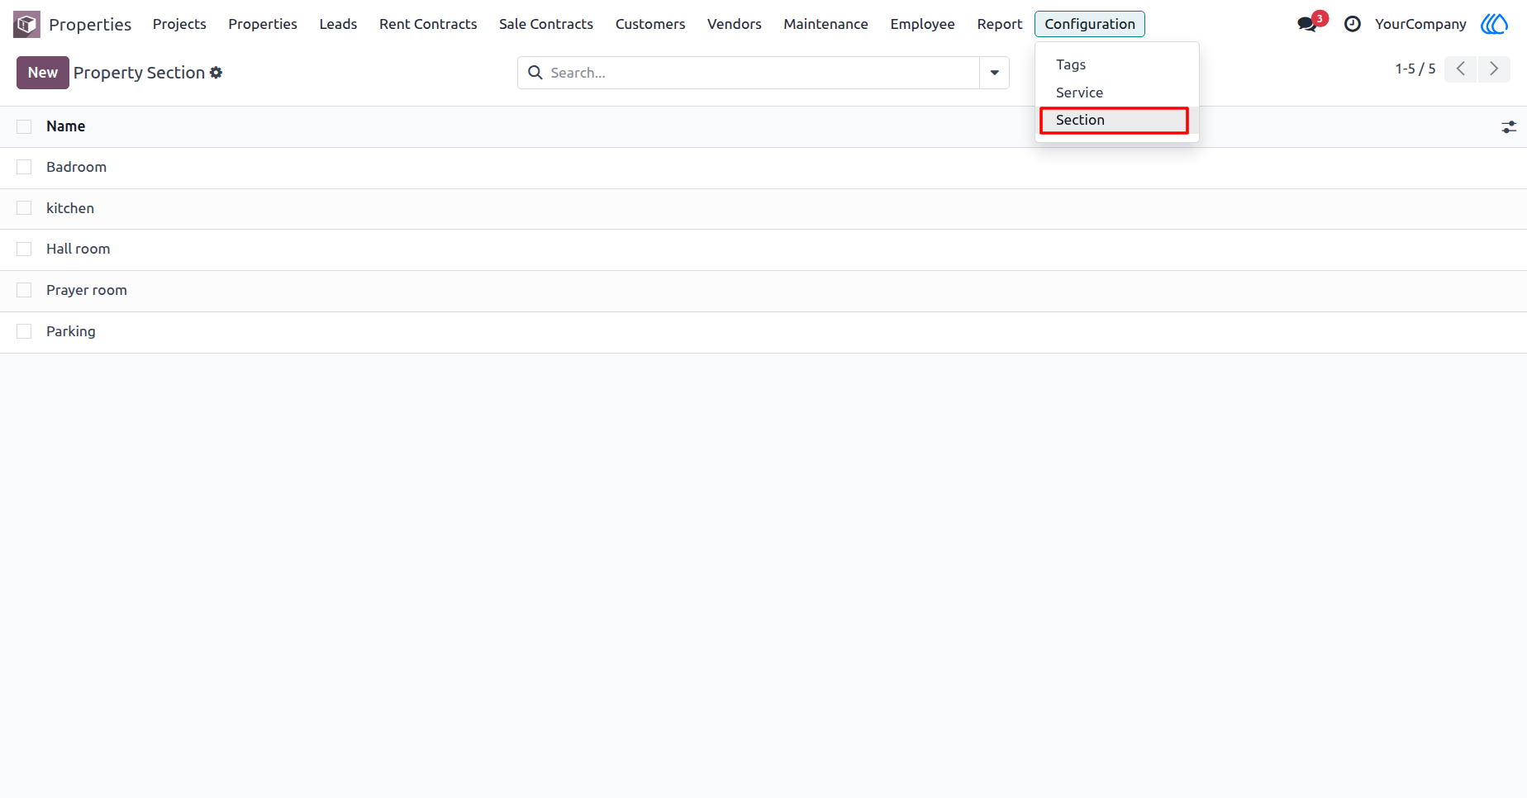Open the Sale Contracts menu
Image resolution: width=1527 pixels, height=798 pixels.
[x=546, y=24]
